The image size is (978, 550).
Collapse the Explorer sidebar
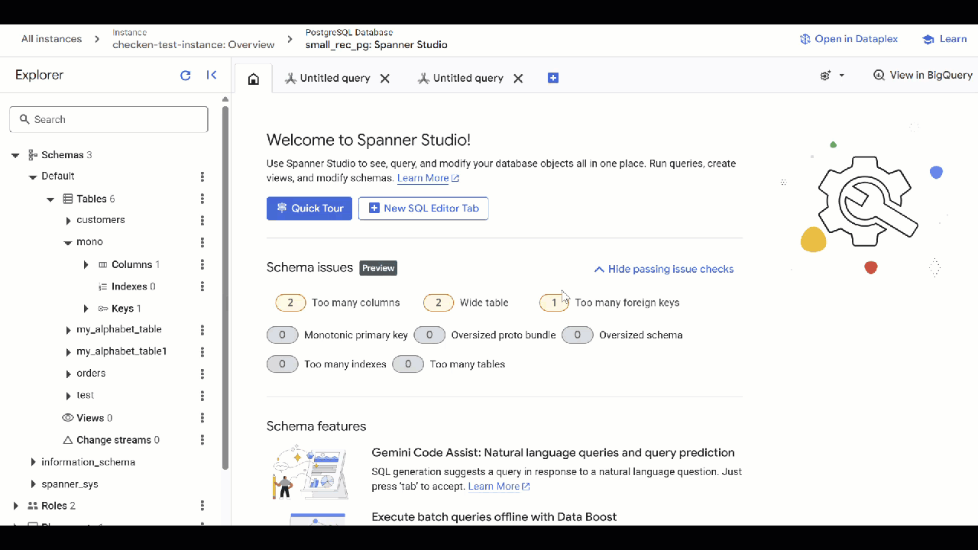pyautogui.click(x=212, y=75)
